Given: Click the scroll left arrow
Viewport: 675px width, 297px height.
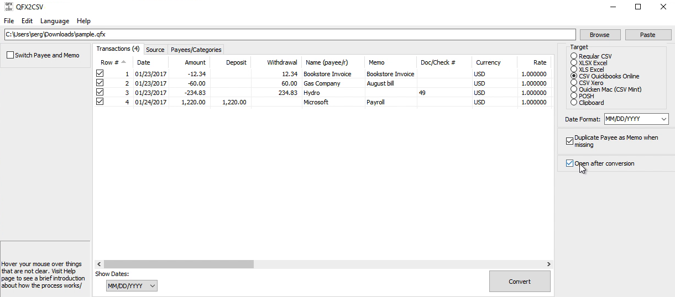Looking at the screenshot, I should (x=100, y=264).
